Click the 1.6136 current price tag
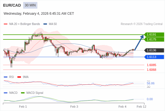 (x=154, y=50)
